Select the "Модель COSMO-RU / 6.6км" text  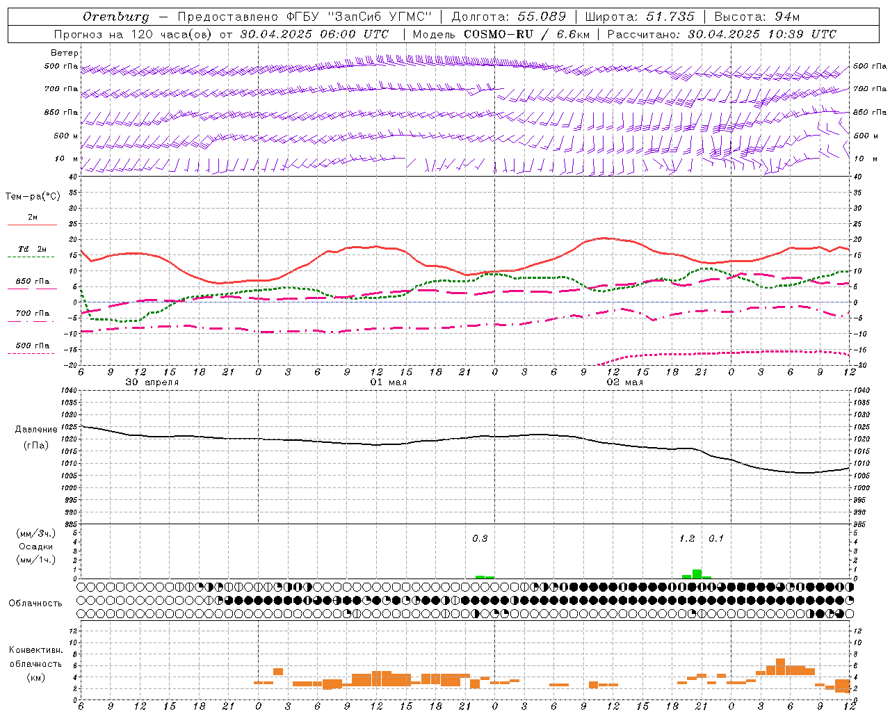[x=501, y=34]
